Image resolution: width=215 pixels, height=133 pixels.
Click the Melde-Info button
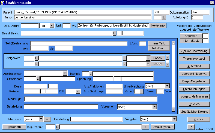(x=158, y=26)
